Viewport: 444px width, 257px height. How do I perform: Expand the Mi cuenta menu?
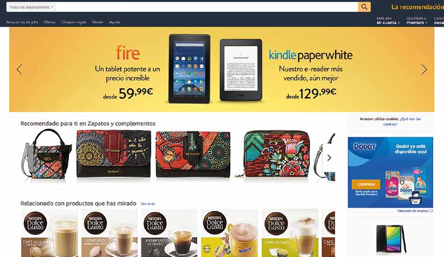pyautogui.click(x=388, y=22)
